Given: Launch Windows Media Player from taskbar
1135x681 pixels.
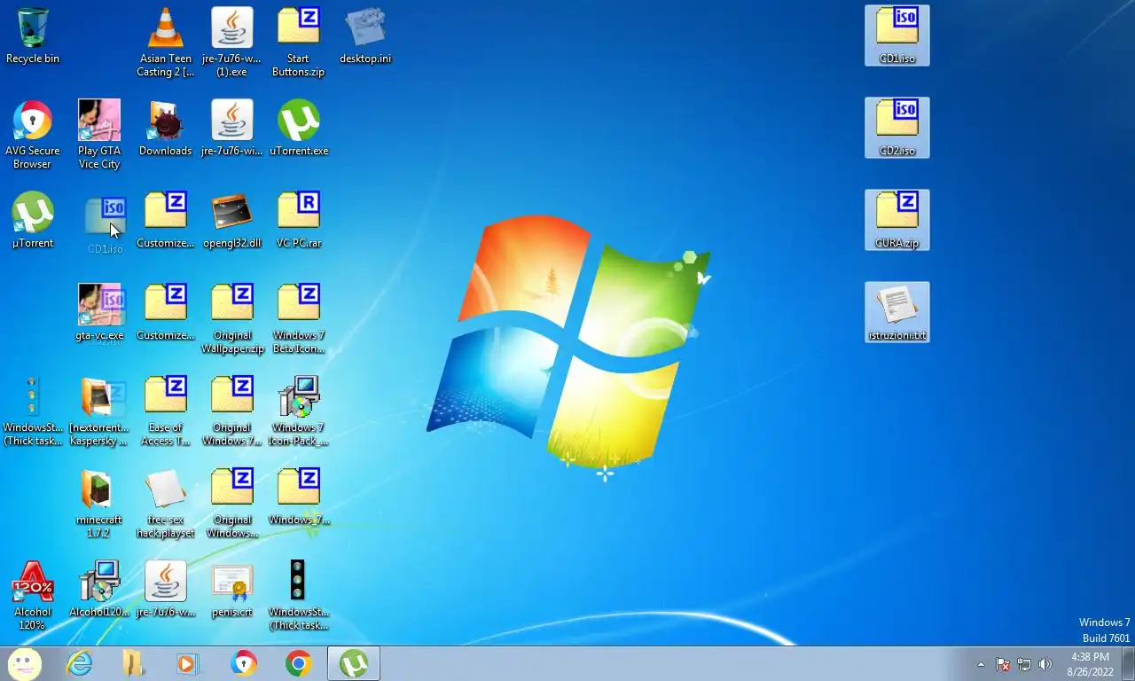Looking at the screenshot, I should pyautogui.click(x=188, y=663).
